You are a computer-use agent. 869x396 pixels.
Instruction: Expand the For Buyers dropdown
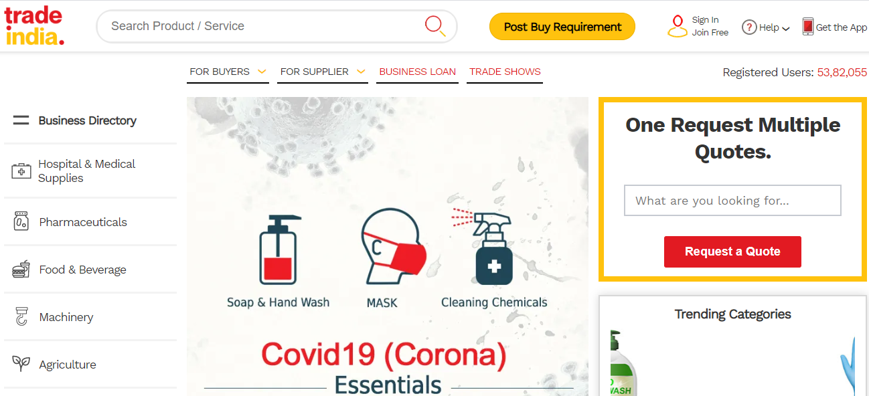pos(228,72)
